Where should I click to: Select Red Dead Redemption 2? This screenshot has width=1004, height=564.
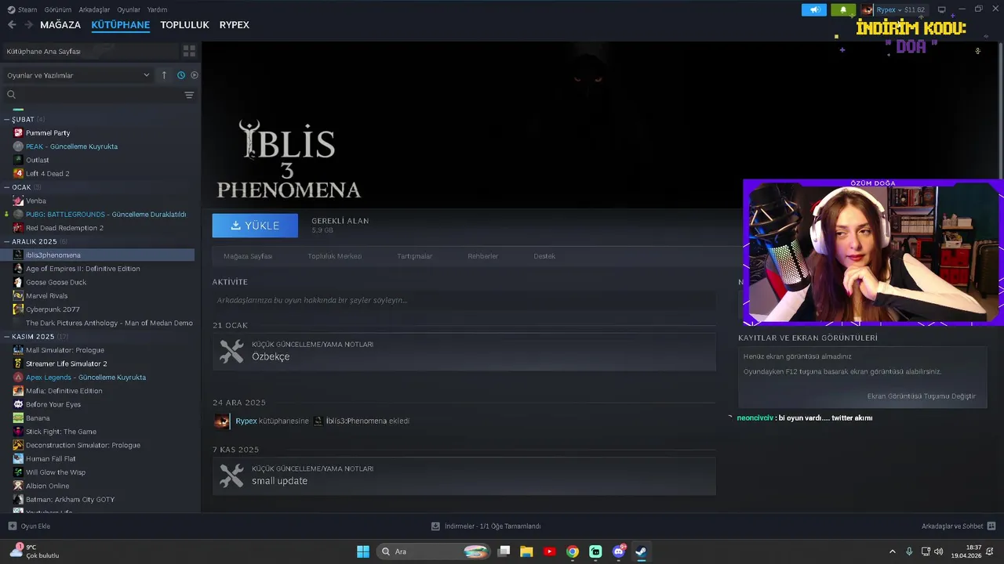click(x=64, y=228)
